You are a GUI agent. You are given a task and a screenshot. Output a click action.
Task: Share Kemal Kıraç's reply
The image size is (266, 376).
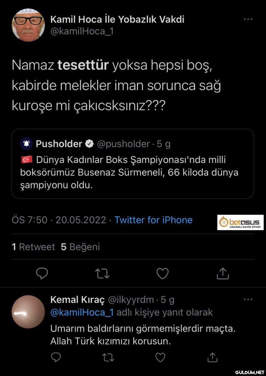[x=213, y=357]
